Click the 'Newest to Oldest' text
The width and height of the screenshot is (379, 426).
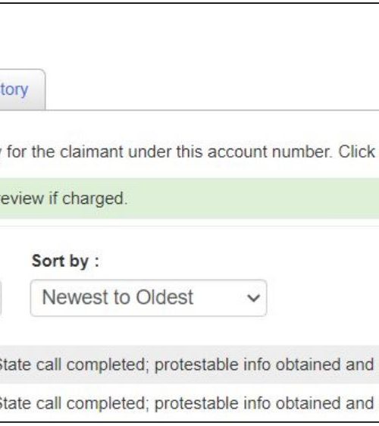pos(117,297)
